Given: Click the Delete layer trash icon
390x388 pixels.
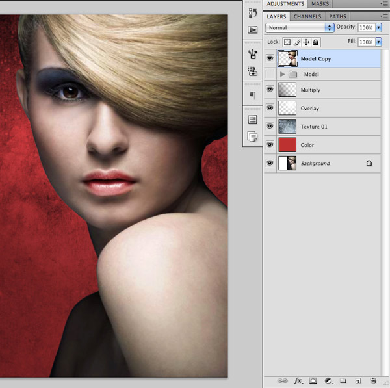Looking at the screenshot, I should (373, 380).
